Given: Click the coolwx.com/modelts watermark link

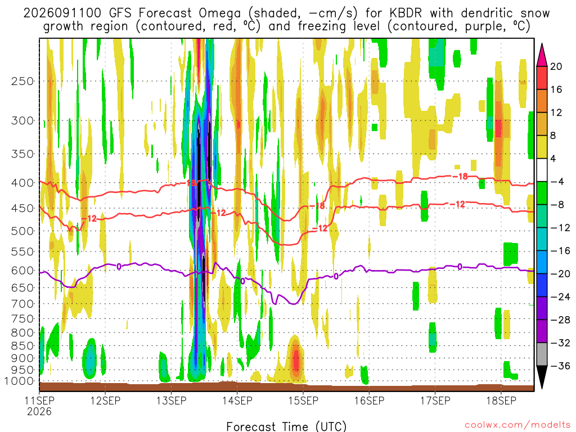Looking at the screenshot, I should tap(517, 425).
